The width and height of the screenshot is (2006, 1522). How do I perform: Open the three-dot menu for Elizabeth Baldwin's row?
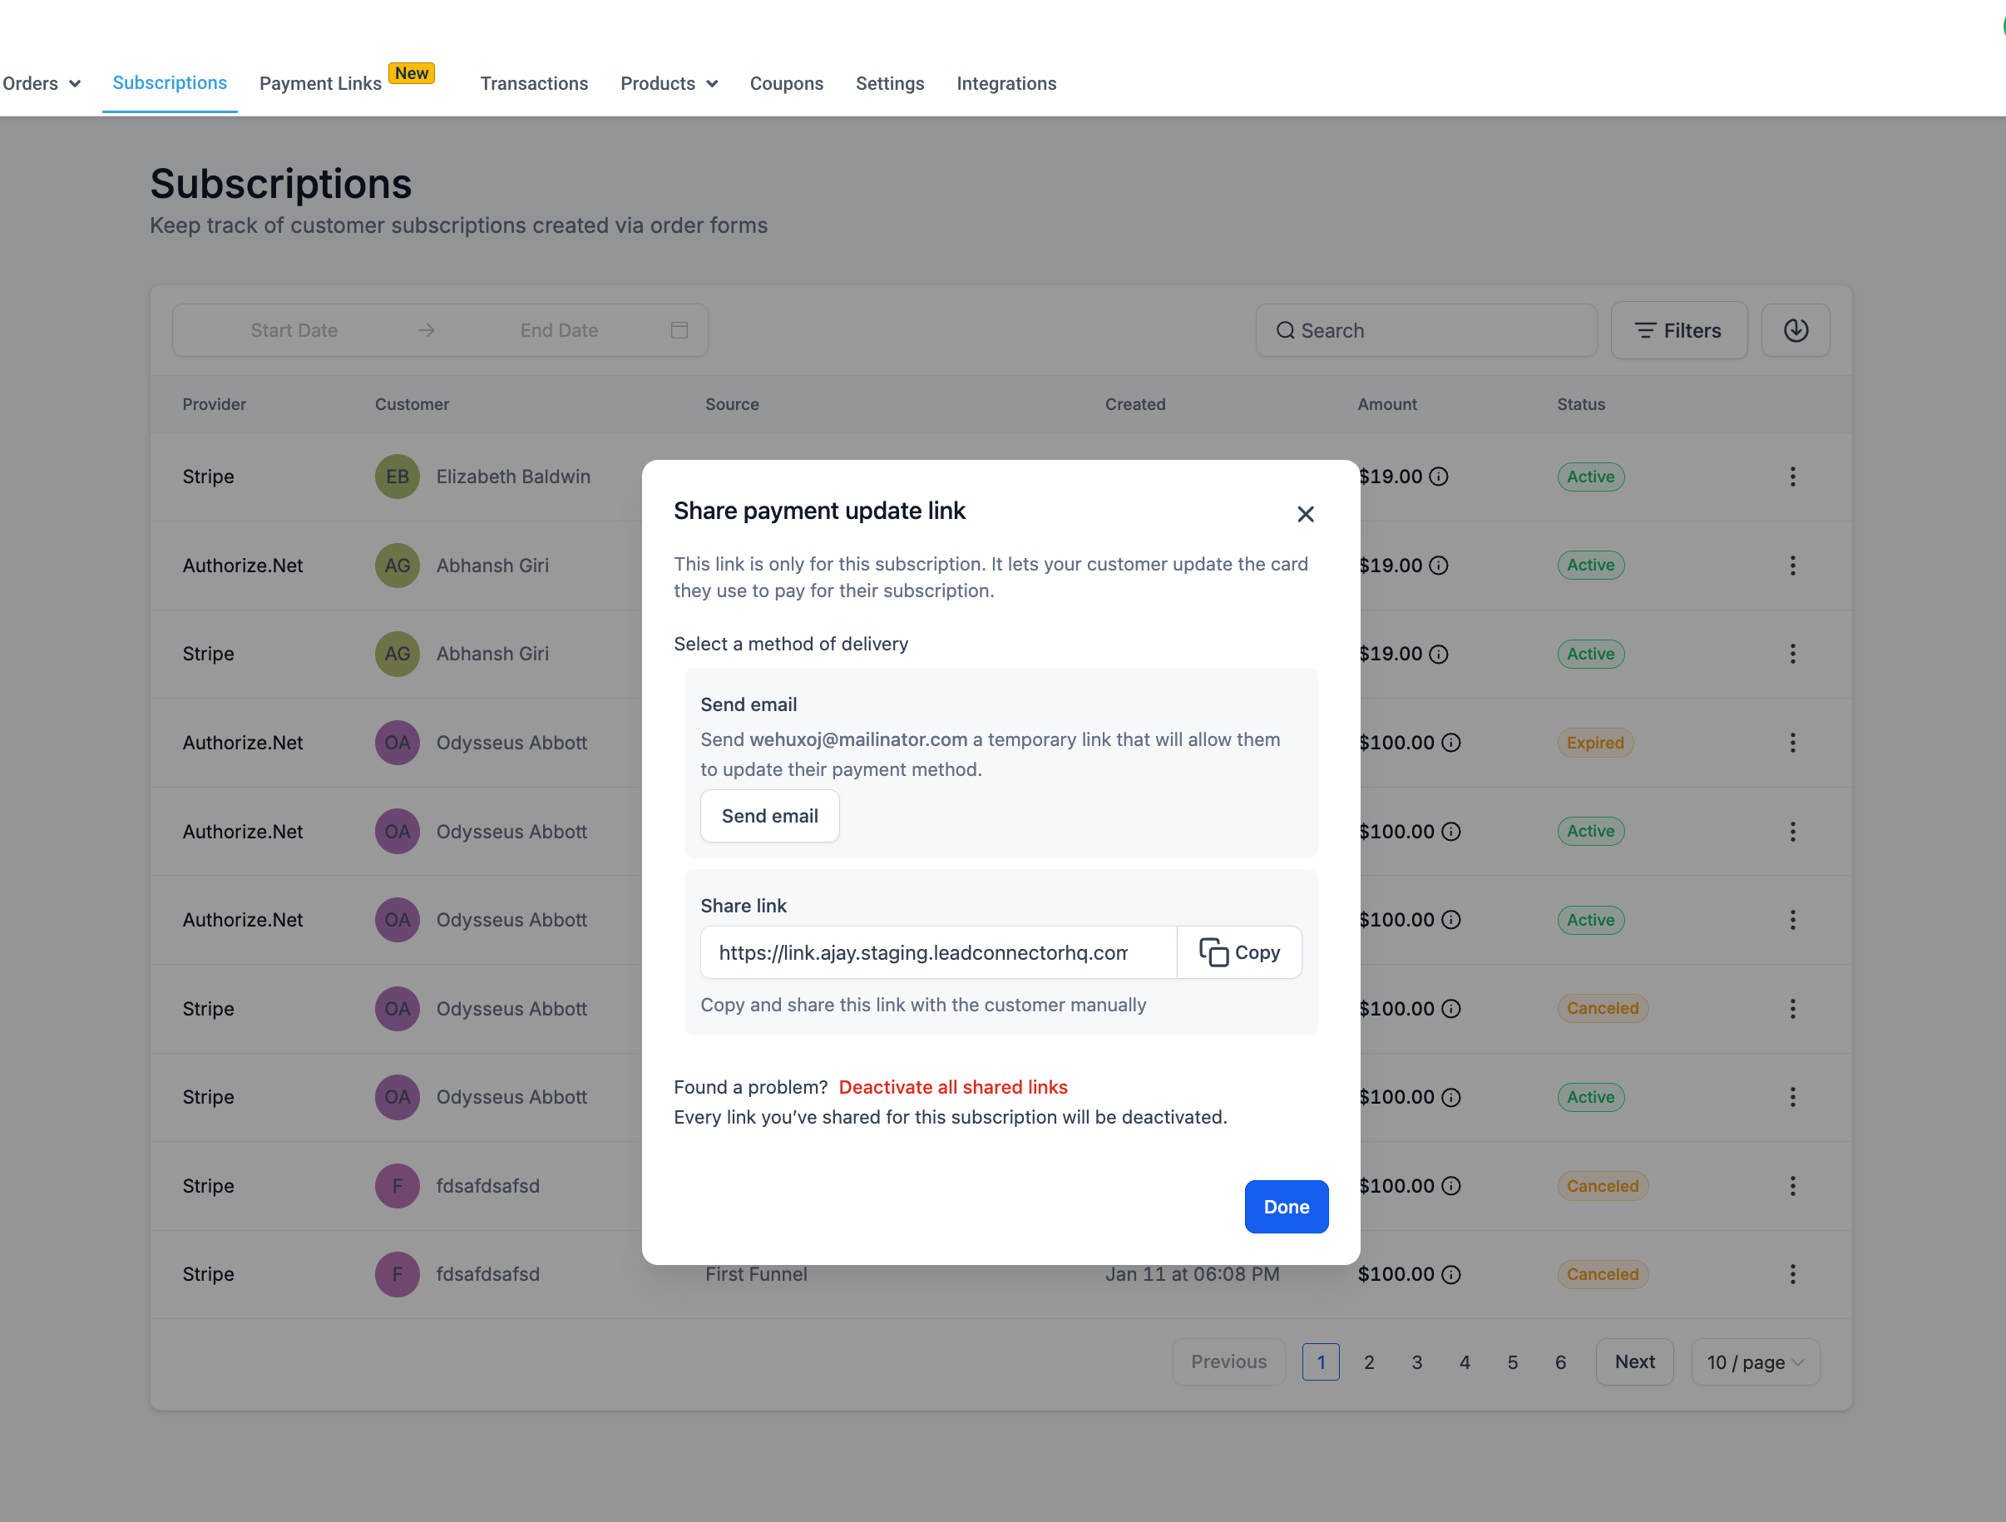(x=1792, y=477)
